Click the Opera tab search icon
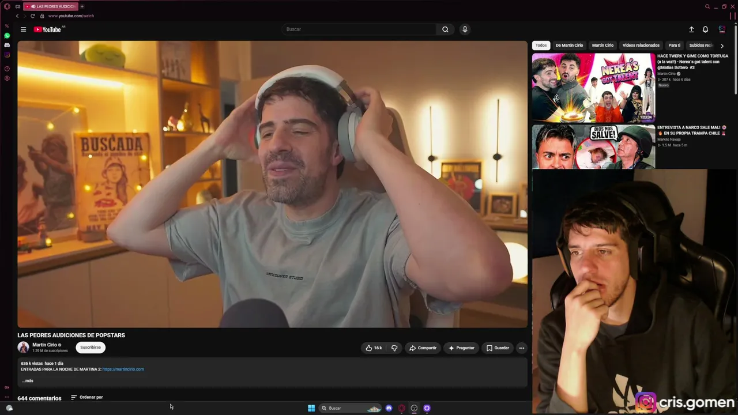This screenshot has width=738, height=415. coord(707,6)
